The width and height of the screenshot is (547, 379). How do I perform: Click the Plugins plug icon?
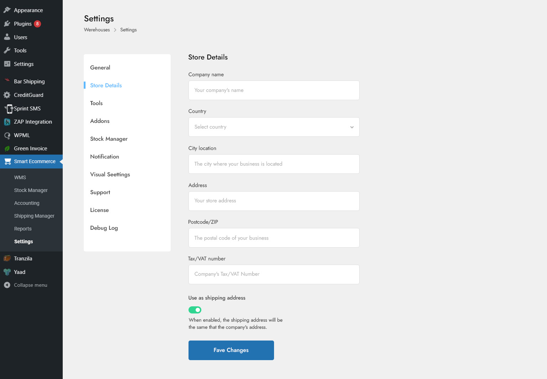[x=7, y=24]
